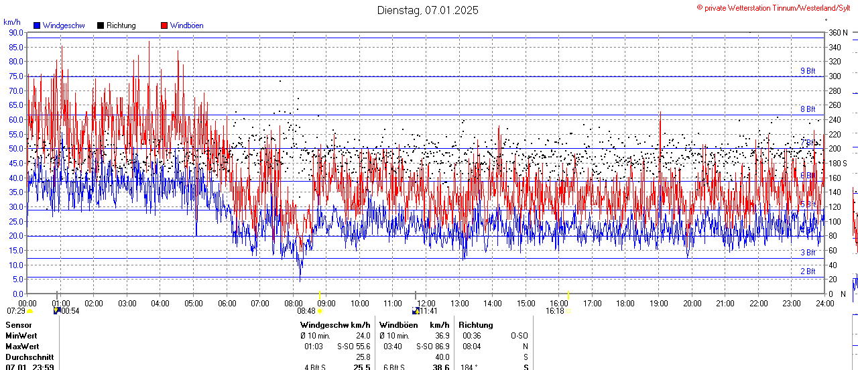Click the MinWert row header

coord(21,335)
